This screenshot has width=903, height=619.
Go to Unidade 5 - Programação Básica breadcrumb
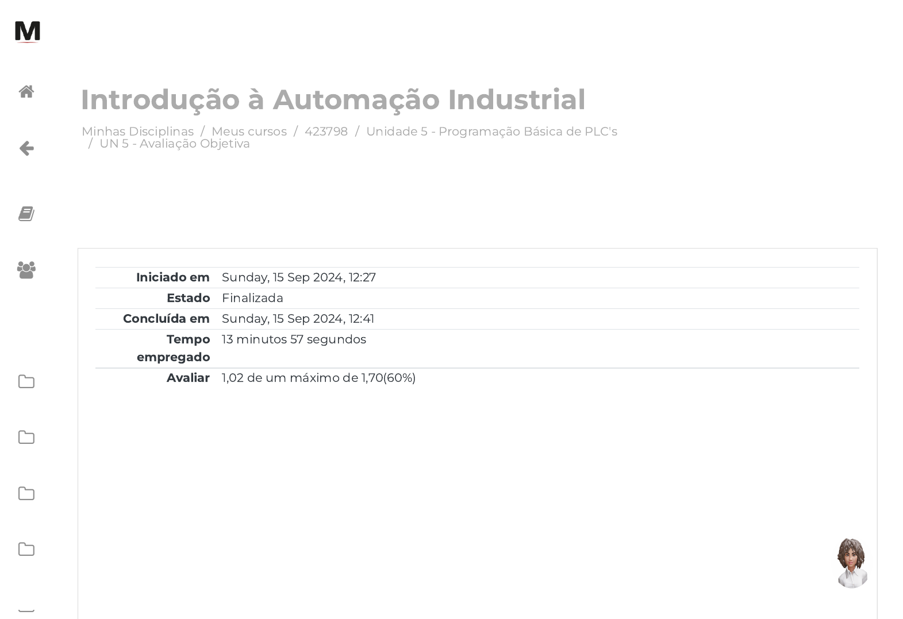point(491,131)
